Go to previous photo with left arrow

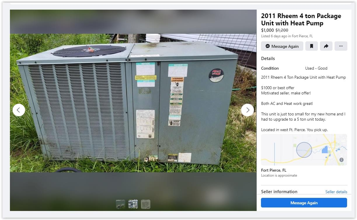19,110
